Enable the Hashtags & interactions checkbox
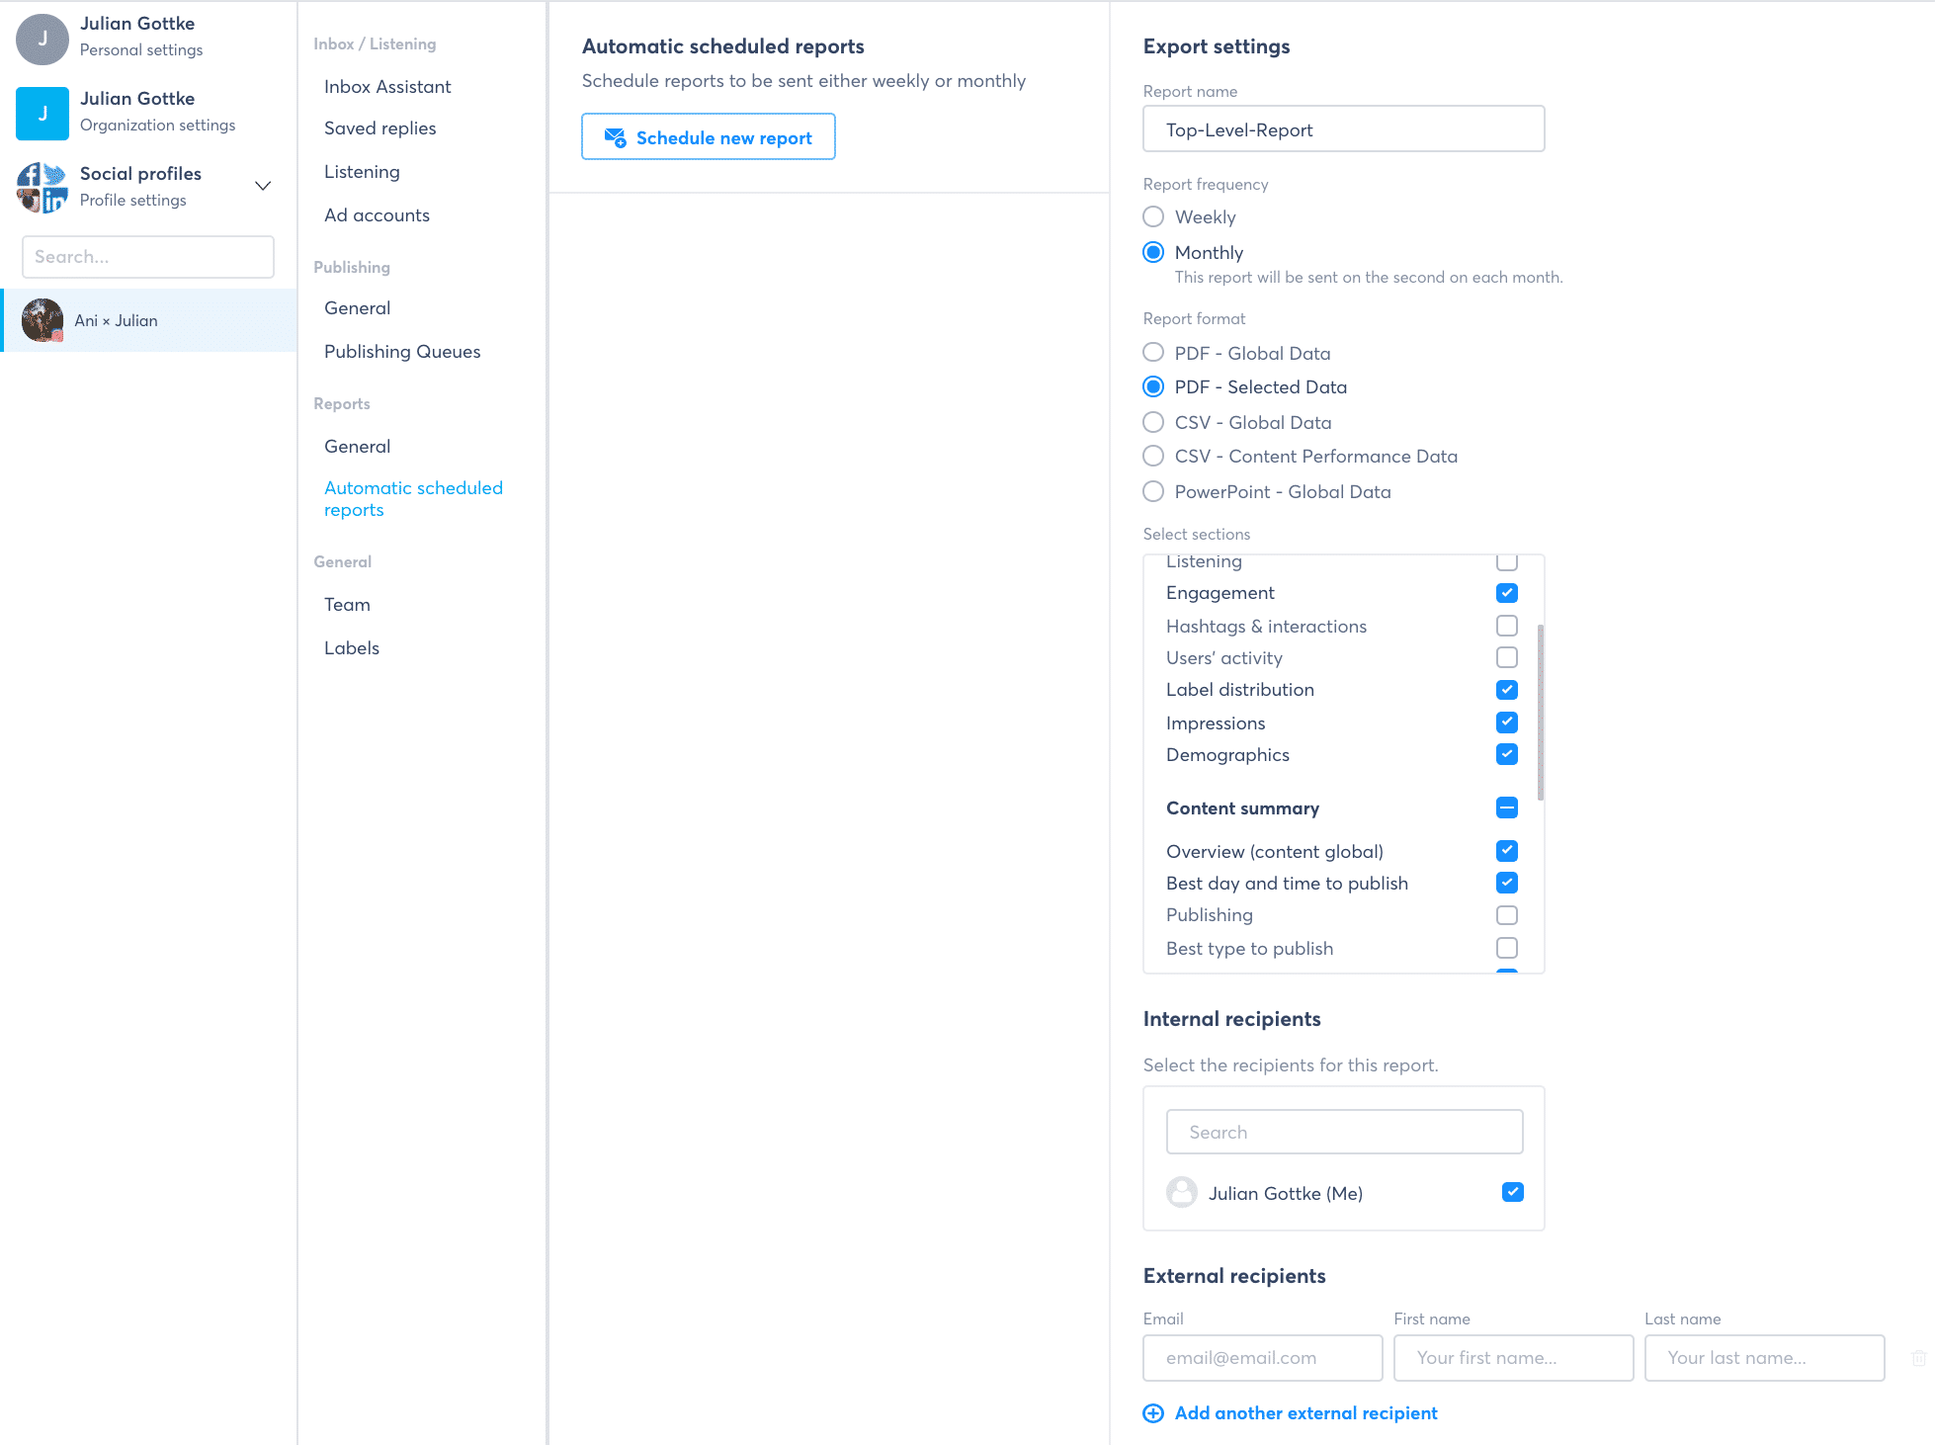This screenshot has width=1935, height=1445. click(1506, 626)
